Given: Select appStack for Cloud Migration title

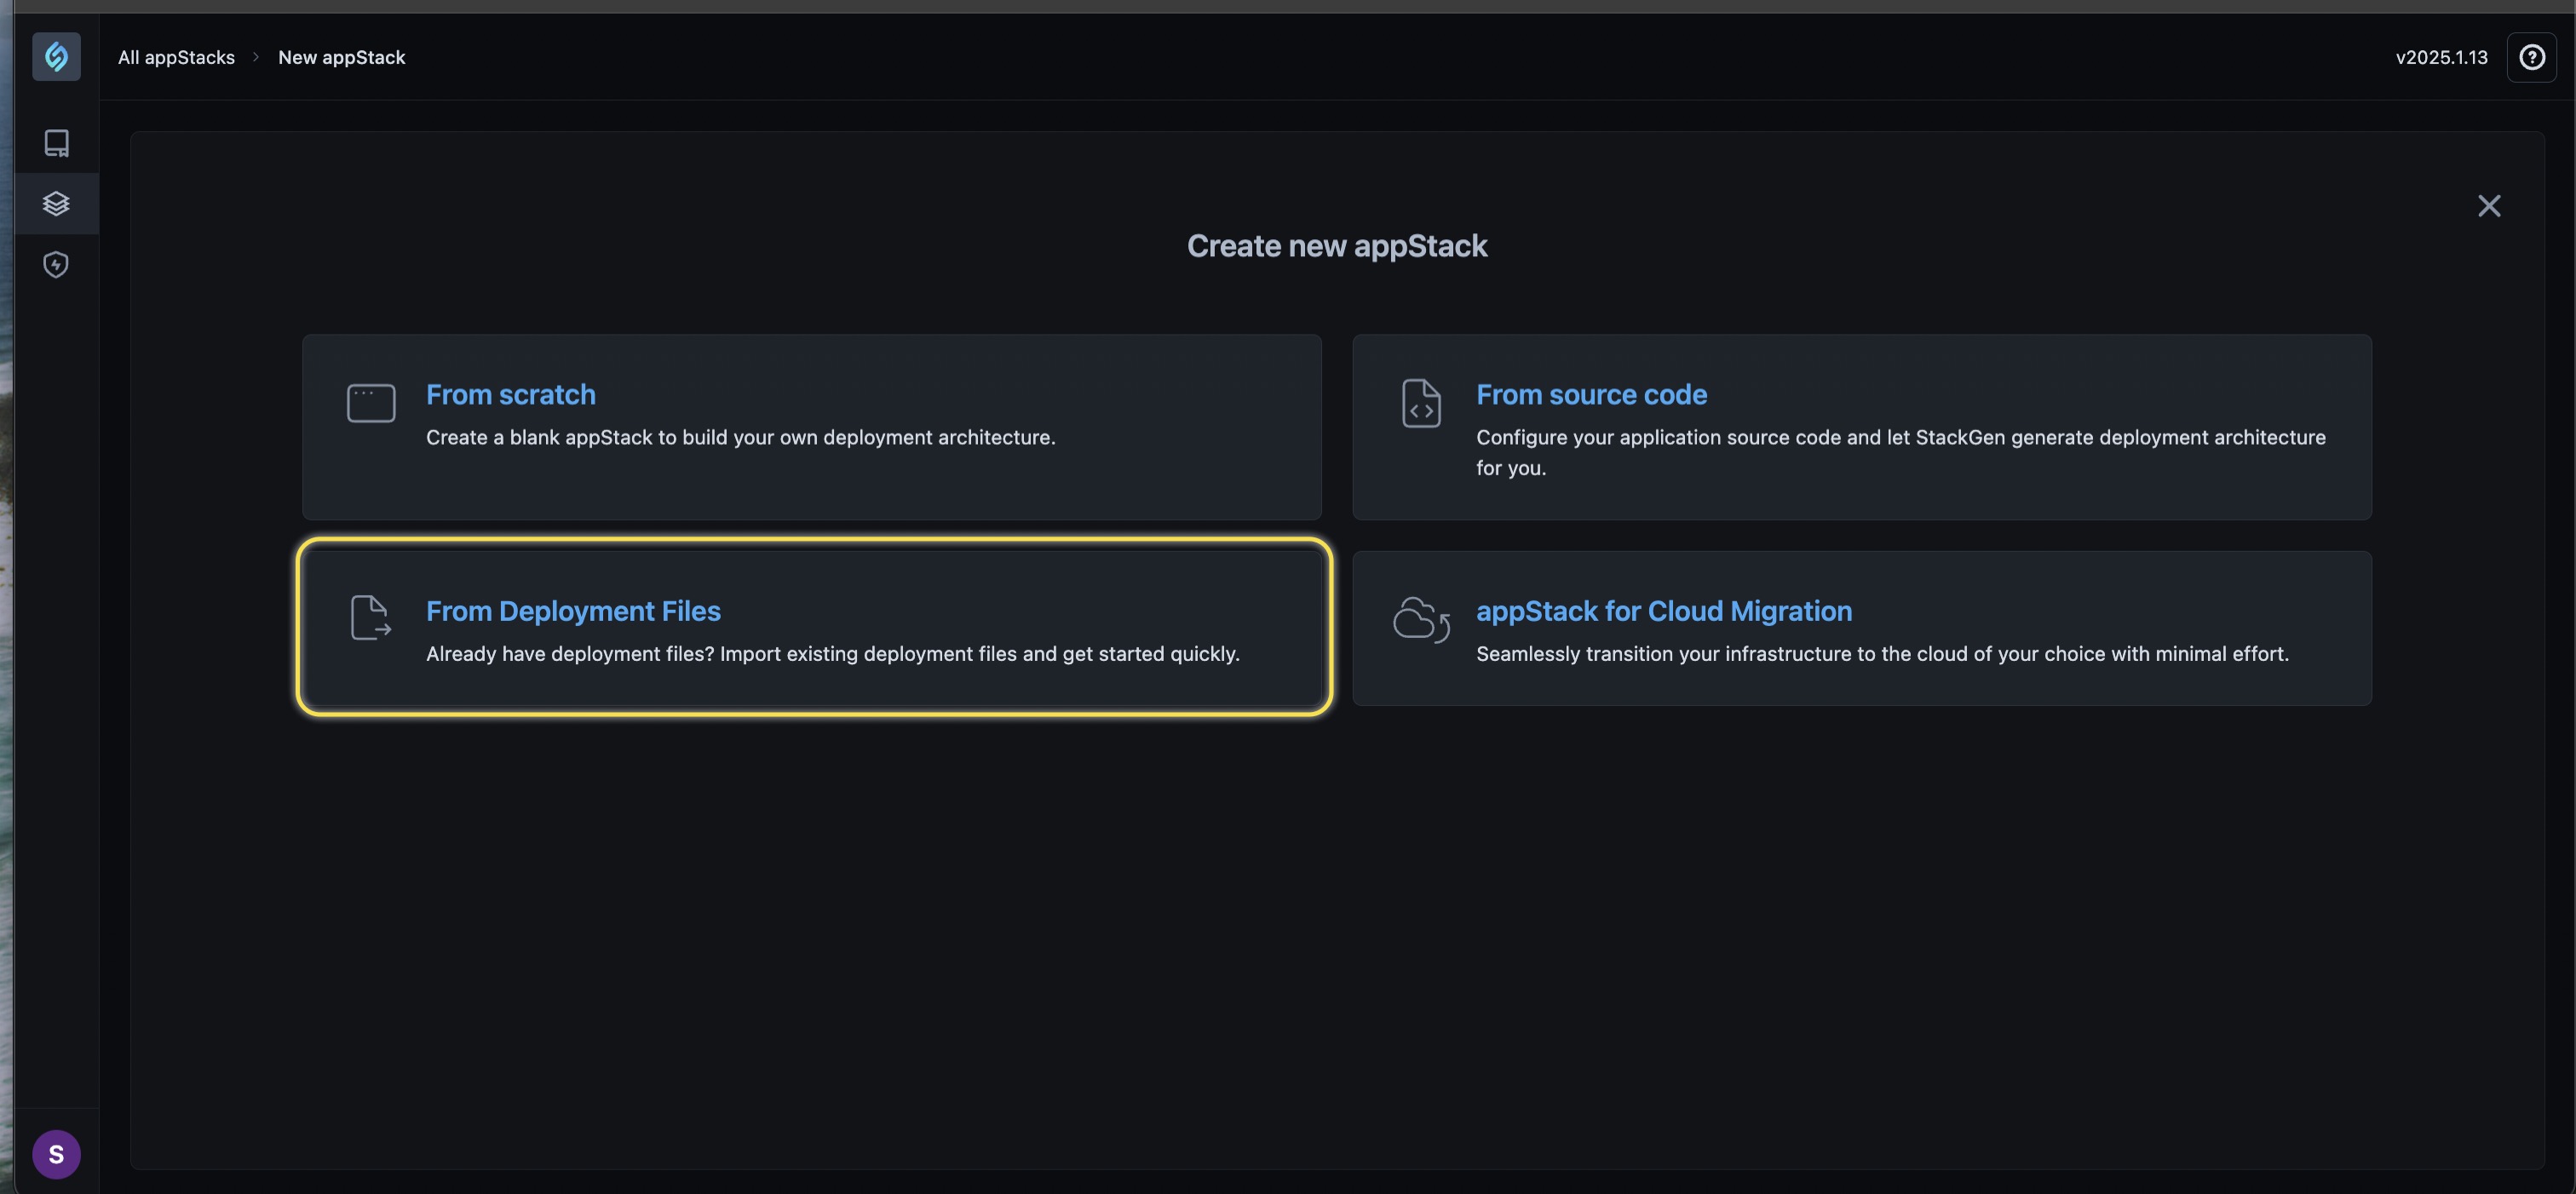Looking at the screenshot, I should coord(1664,611).
